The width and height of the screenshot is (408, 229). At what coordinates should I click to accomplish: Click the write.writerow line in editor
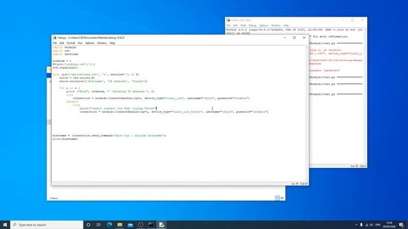click(x=103, y=81)
